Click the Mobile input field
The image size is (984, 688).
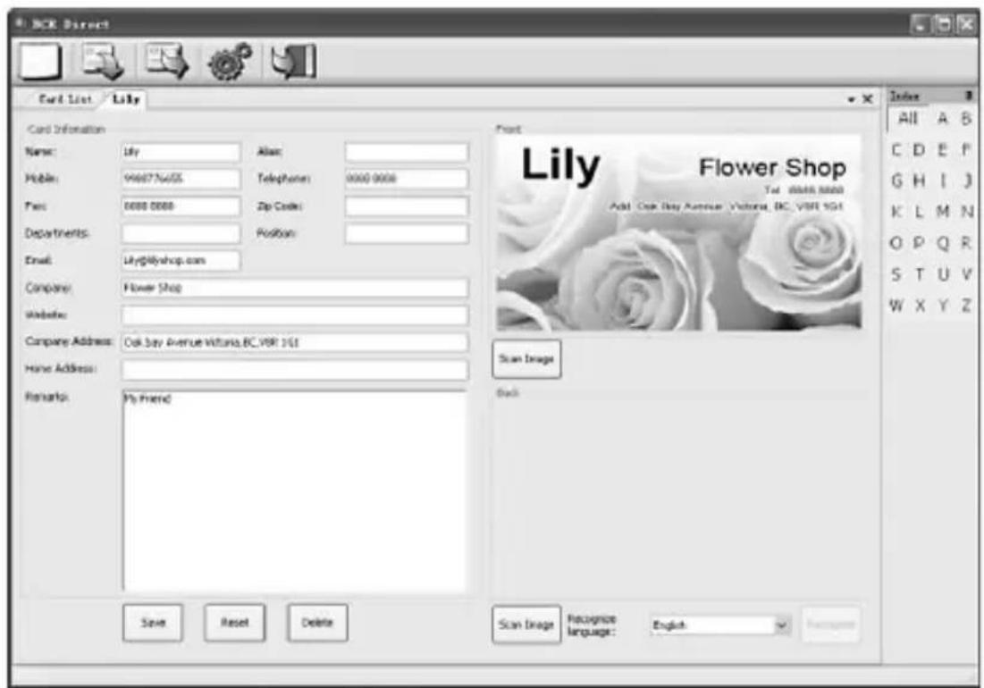181,179
